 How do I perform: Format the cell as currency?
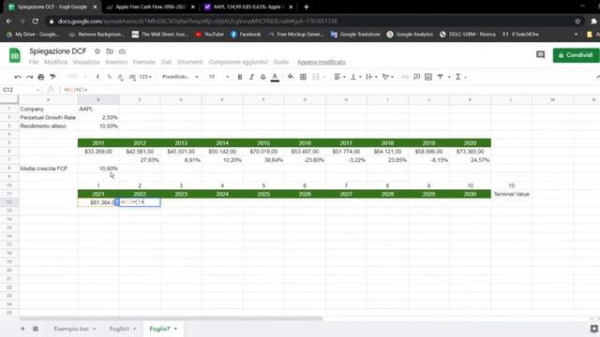97,77
